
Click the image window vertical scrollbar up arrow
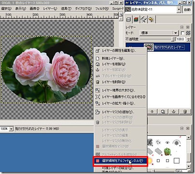tap(121, 19)
